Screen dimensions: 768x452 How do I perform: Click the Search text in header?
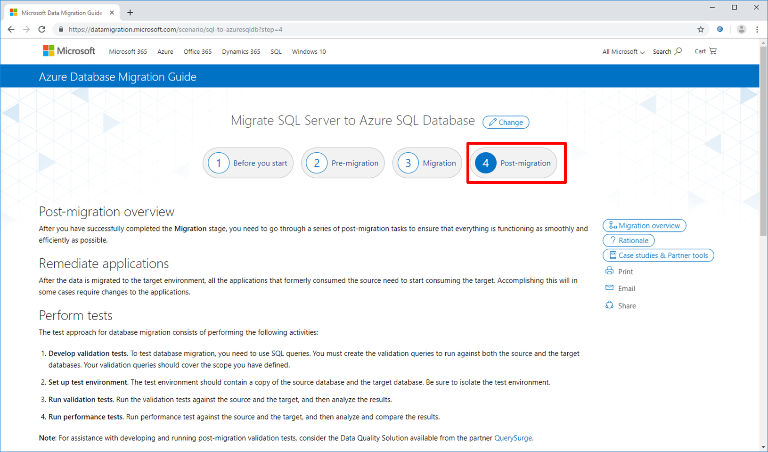click(x=662, y=51)
